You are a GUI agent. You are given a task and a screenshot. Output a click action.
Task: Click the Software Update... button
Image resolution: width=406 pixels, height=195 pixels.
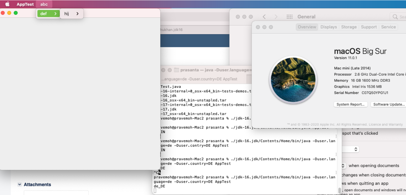[389, 104]
